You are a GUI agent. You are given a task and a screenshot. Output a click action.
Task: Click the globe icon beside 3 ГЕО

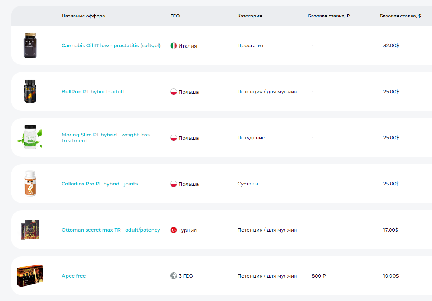173,276
